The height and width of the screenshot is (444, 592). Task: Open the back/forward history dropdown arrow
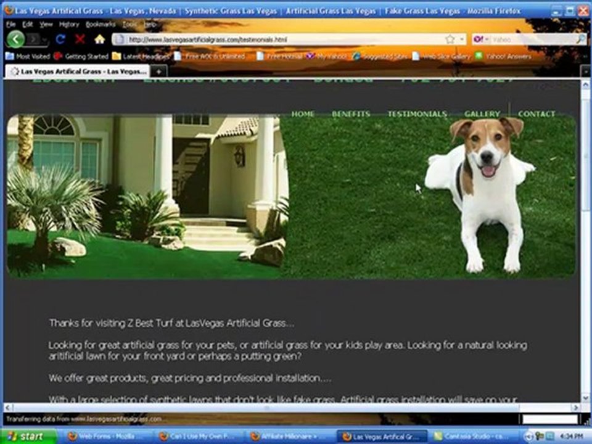(x=44, y=39)
